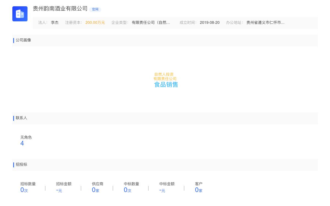Click the 招标数量 value 0次

click(x=24, y=190)
